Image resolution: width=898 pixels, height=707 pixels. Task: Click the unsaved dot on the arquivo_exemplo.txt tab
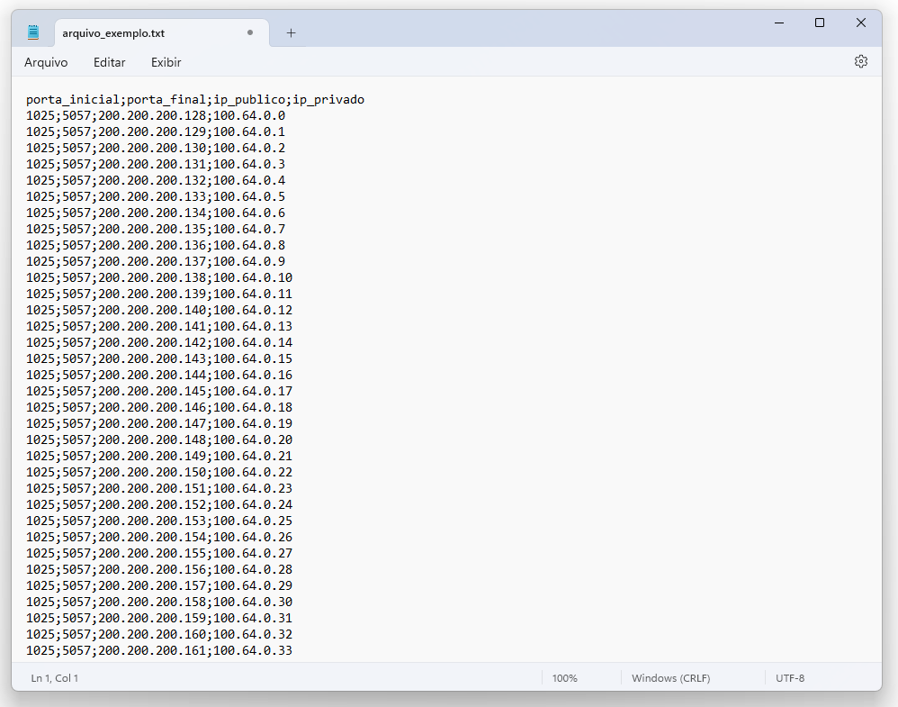pyautogui.click(x=250, y=33)
